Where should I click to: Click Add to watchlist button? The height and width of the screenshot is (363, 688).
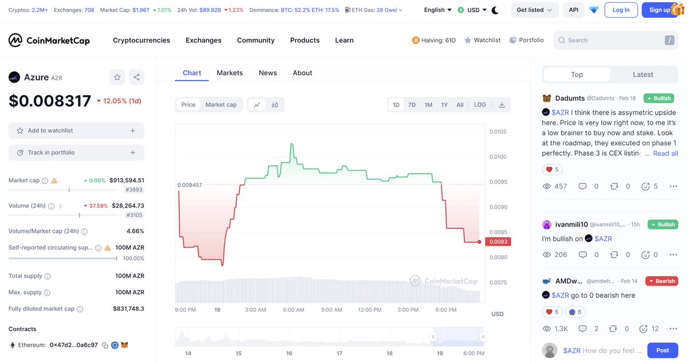[x=76, y=131]
